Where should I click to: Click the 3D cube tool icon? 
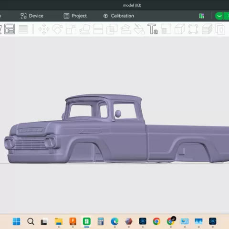(180, 29)
